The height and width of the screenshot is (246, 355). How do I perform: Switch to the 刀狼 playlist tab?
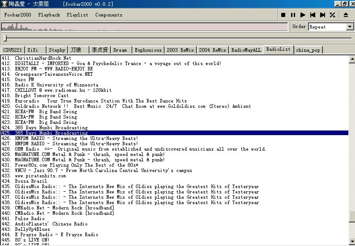[x=79, y=50]
